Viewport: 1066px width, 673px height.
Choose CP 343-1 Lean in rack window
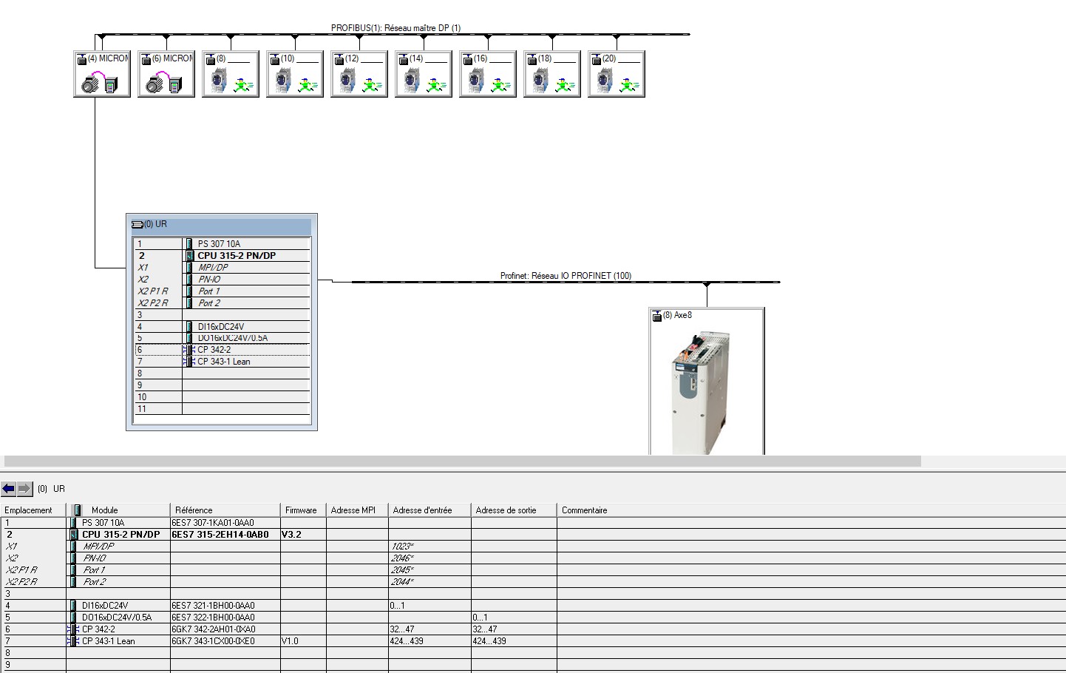click(x=223, y=362)
